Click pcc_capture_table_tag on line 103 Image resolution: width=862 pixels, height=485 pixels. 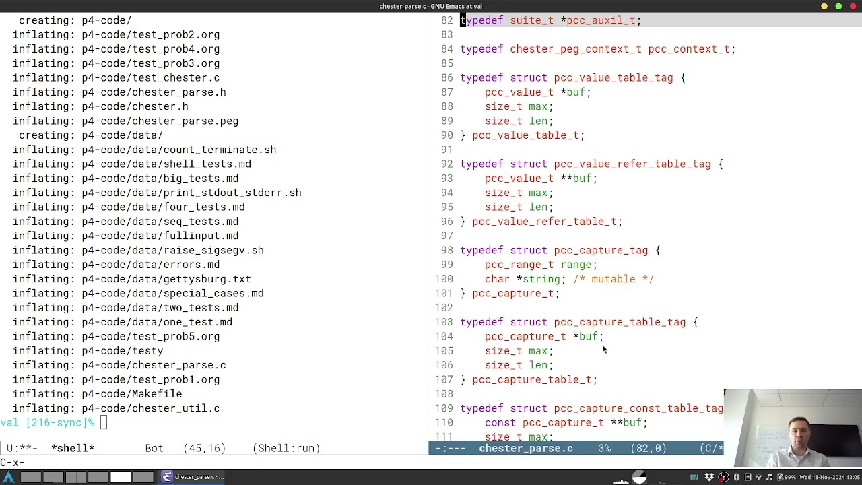coord(620,322)
